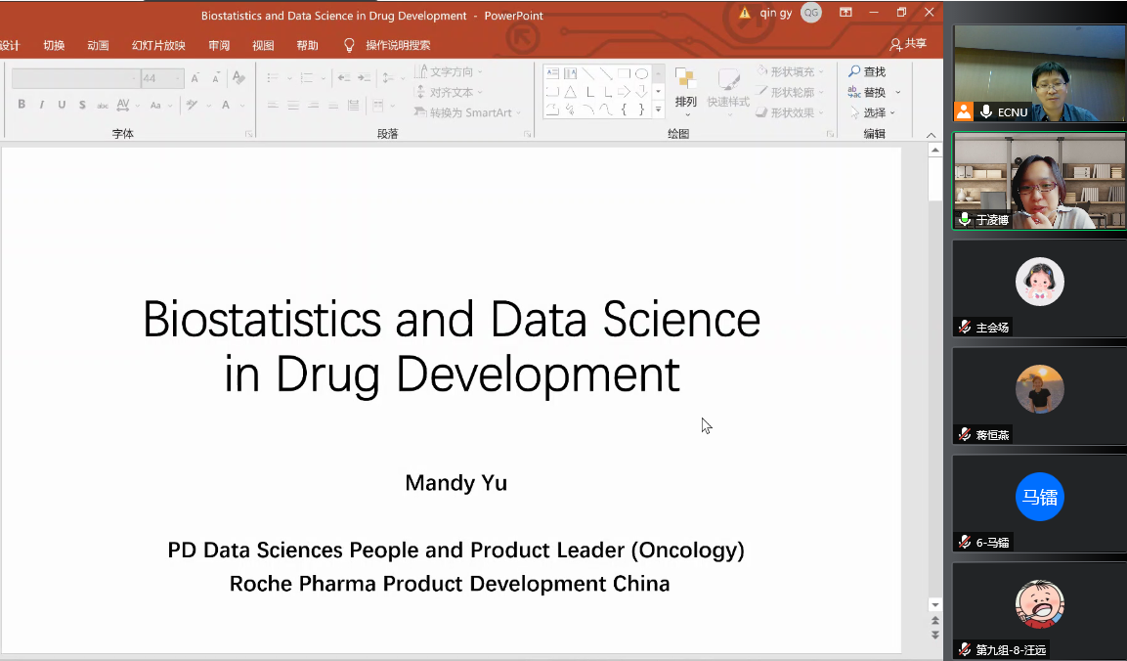Select the oval shape in gallery

pos(641,74)
